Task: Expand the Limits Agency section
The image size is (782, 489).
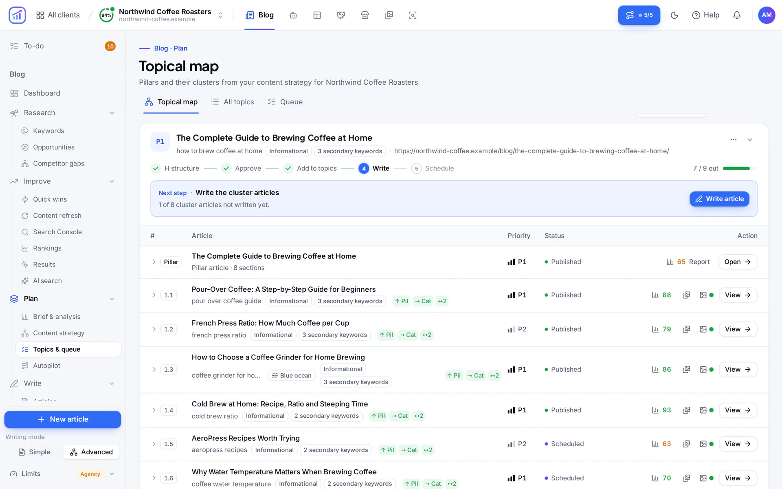Action: pyautogui.click(x=112, y=474)
